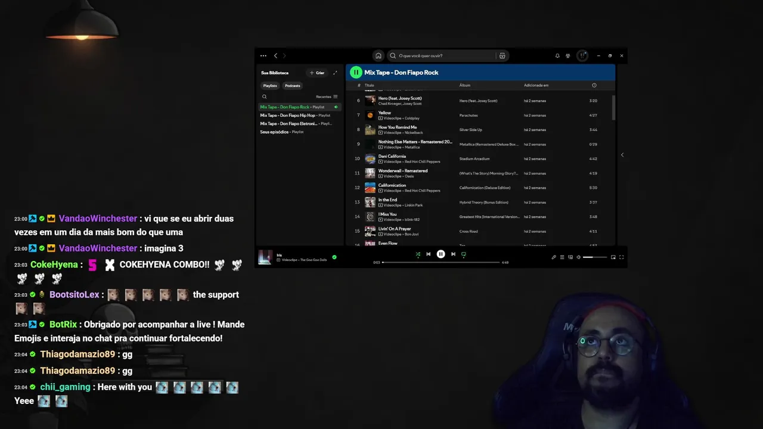The image size is (763, 429).
Task: Toggle shuffle in the player bar
Action: [418, 254]
